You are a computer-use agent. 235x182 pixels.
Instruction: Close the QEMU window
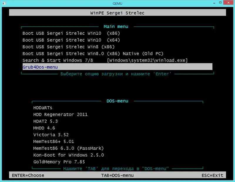click(229, 3)
